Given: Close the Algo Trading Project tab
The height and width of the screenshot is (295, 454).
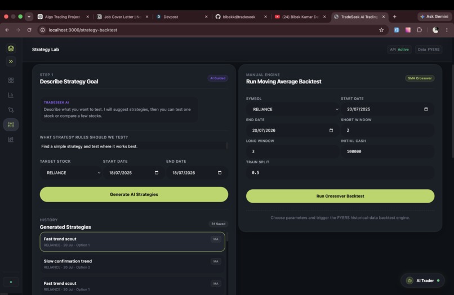Looking at the screenshot, I should pos(87,17).
